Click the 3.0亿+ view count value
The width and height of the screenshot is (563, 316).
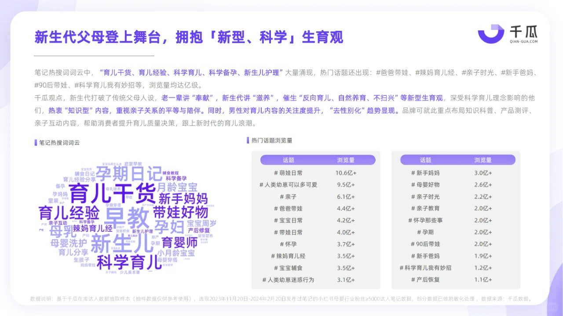pyautogui.click(x=483, y=173)
